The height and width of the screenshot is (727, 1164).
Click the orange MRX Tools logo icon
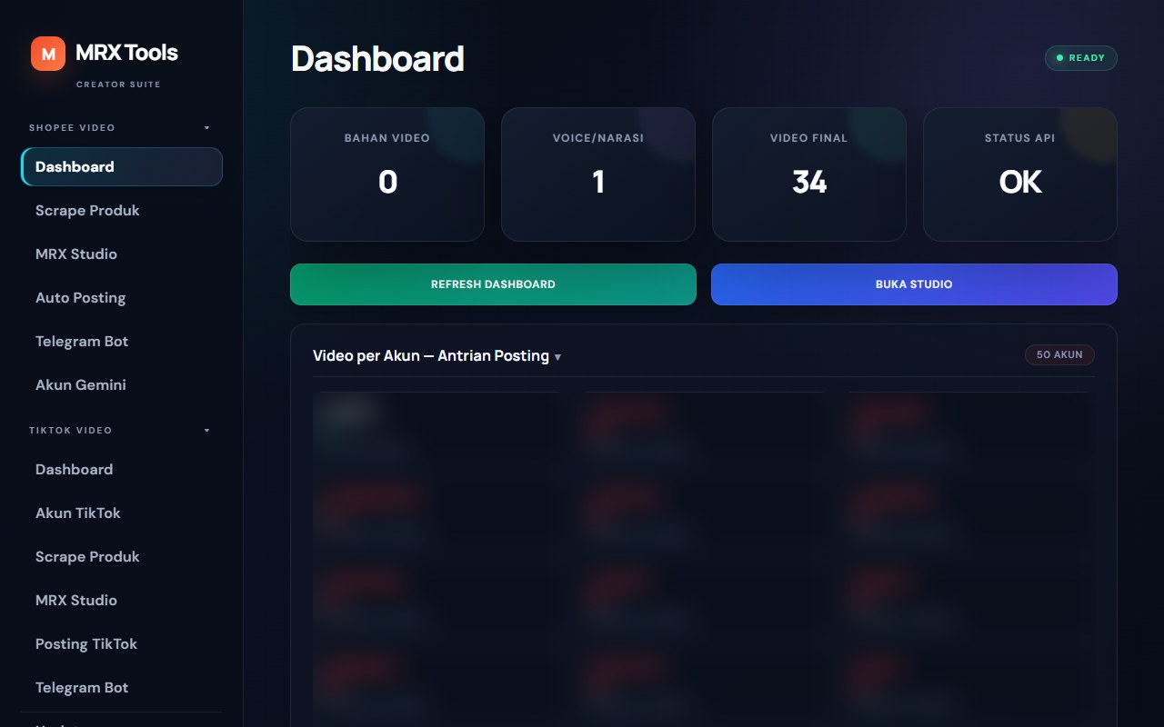(48, 54)
